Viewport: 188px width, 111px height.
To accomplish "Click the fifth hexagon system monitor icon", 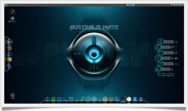I will (161, 64).
